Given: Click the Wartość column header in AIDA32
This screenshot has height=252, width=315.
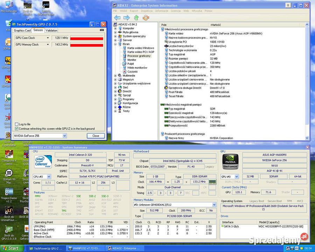Looking at the screenshot, I should [254, 25].
